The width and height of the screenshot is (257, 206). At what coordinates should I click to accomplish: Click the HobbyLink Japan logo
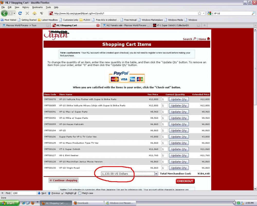click(x=56, y=35)
